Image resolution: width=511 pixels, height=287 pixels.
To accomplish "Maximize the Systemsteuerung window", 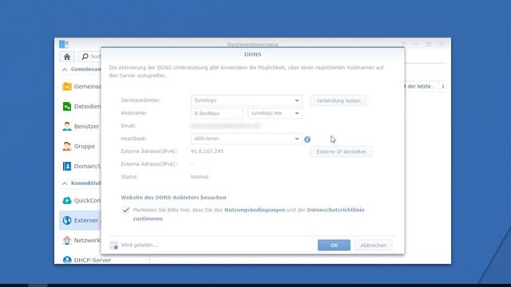I will (x=429, y=44).
